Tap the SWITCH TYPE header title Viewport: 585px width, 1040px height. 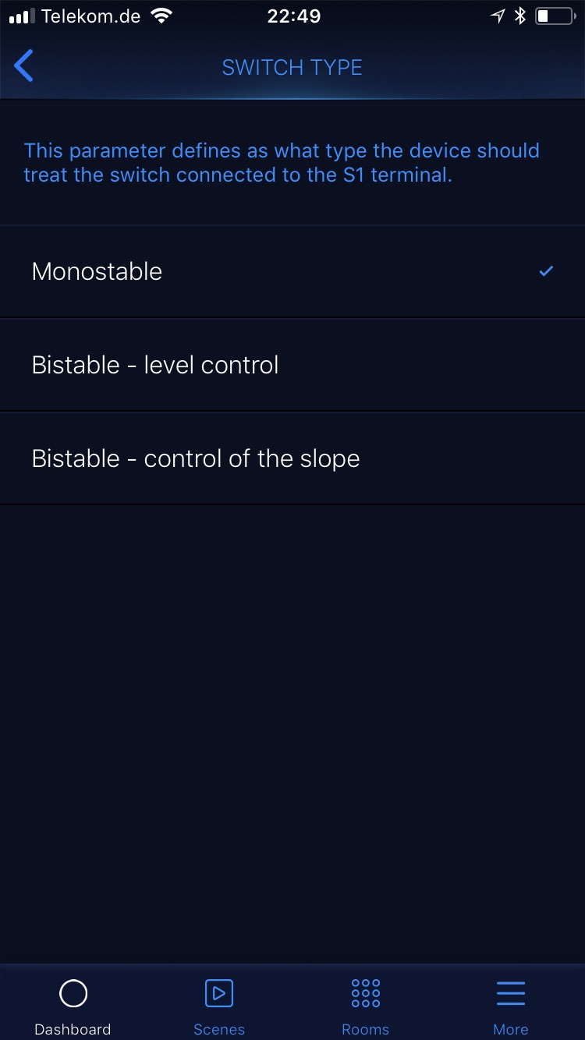click(292, 67)
